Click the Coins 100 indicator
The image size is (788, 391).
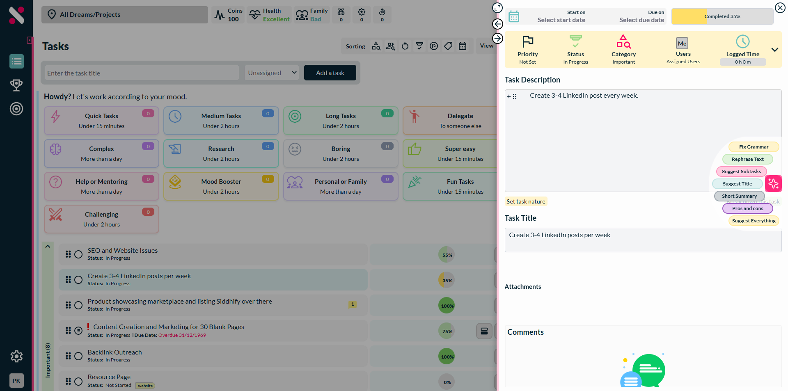(228, 15)
